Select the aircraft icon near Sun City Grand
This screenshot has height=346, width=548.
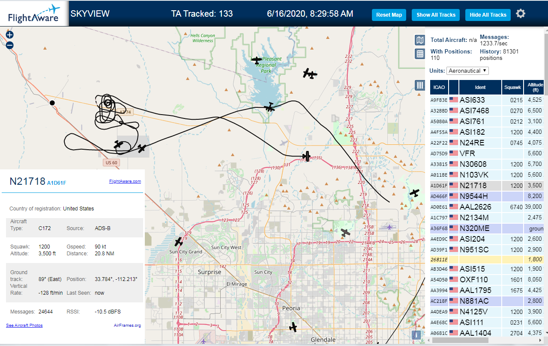pyautogui.click(x=179, y=242)
